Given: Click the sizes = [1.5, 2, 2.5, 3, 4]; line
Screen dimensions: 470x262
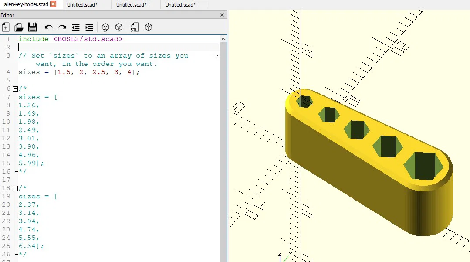Looking at the screenshot, I should (79, 72).
